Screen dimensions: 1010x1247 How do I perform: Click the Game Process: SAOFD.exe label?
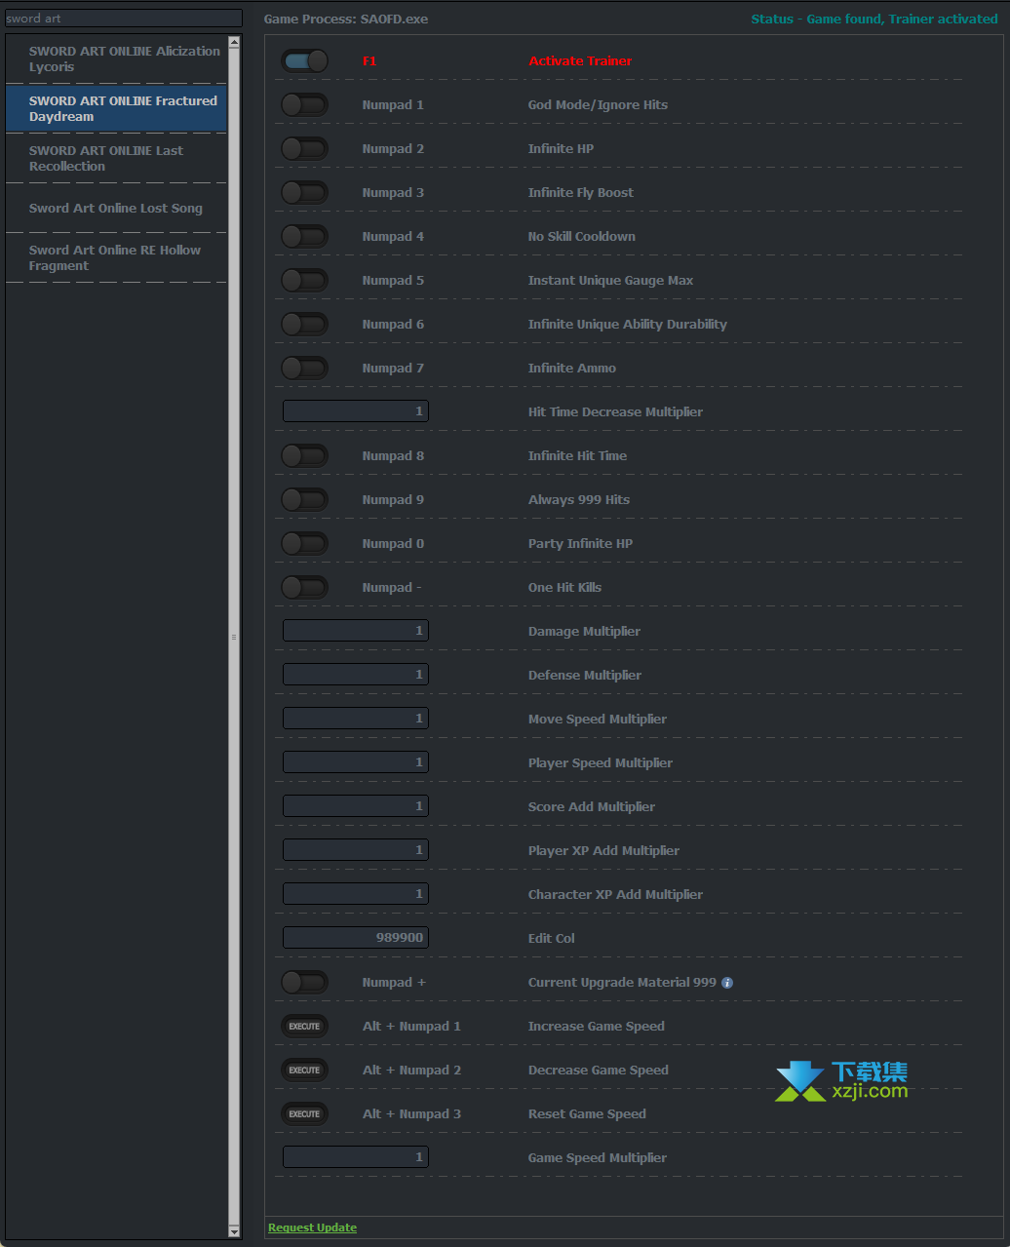[x=346, y=19]
